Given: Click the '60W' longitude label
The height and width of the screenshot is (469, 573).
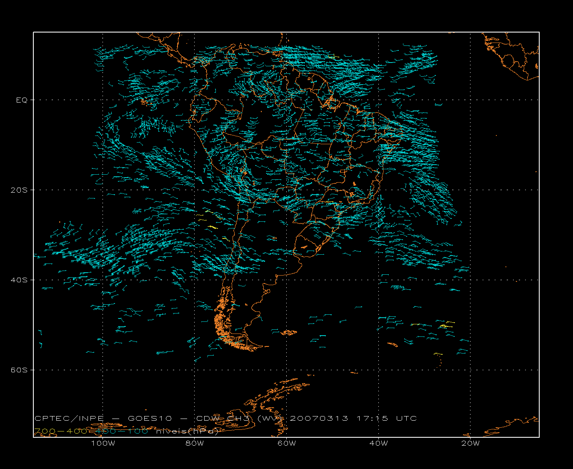Looking at the screenshot, I should click(x=287, y=443).
